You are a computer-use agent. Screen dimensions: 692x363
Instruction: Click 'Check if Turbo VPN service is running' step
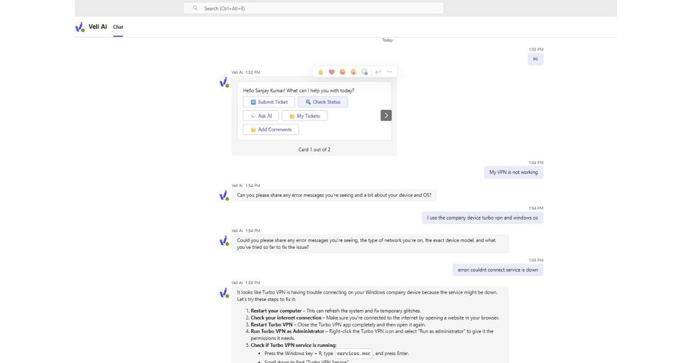(294, 345)
